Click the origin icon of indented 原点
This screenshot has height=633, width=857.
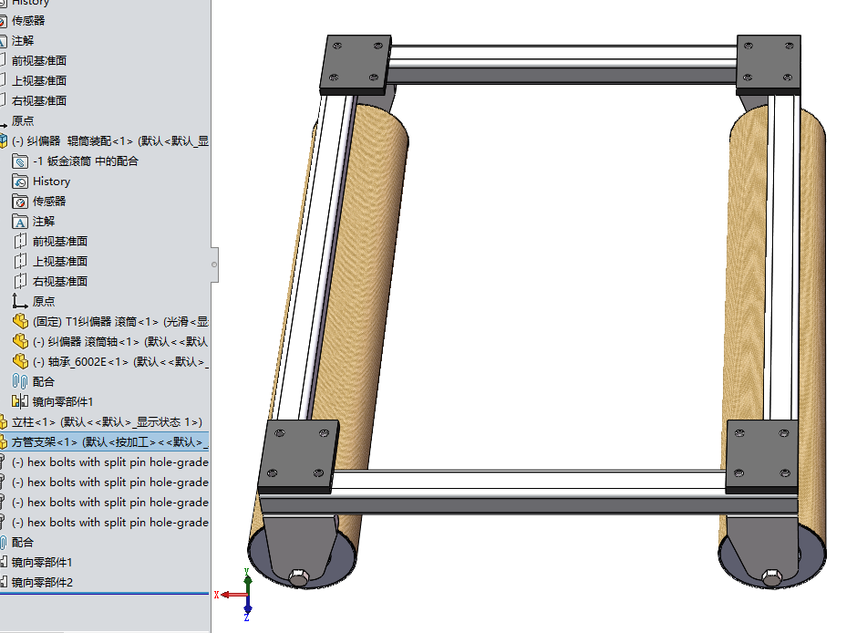click(x=20, y=301)
